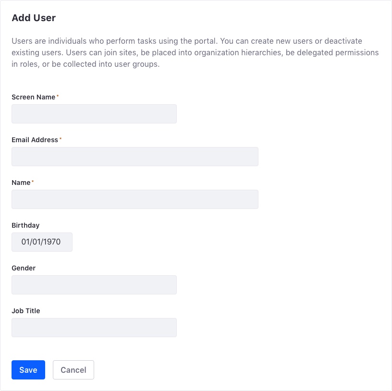Focus the Email Address text box
392x391 pixels.
coord(135,157)
